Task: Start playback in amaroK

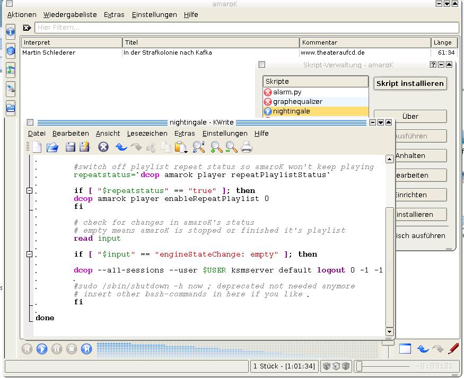Action: [42, 349]
